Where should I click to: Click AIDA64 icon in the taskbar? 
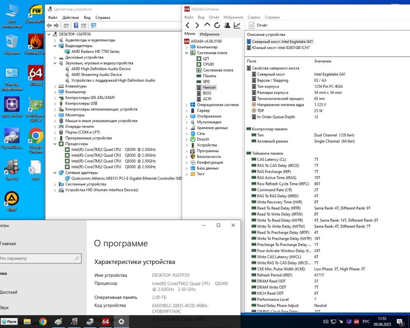(106, 321)
